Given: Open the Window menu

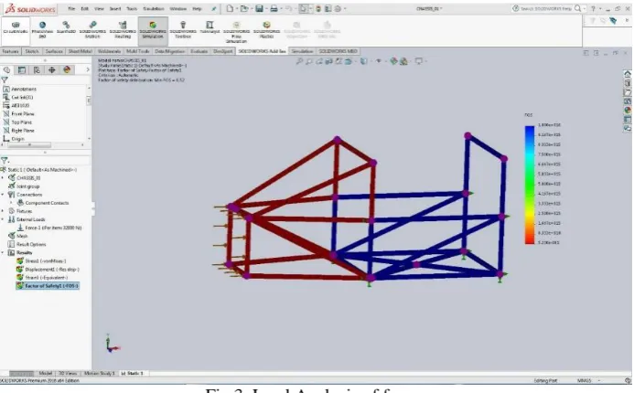Looking at the screenshot, I should pyautogui.click(x=177, y=8).
